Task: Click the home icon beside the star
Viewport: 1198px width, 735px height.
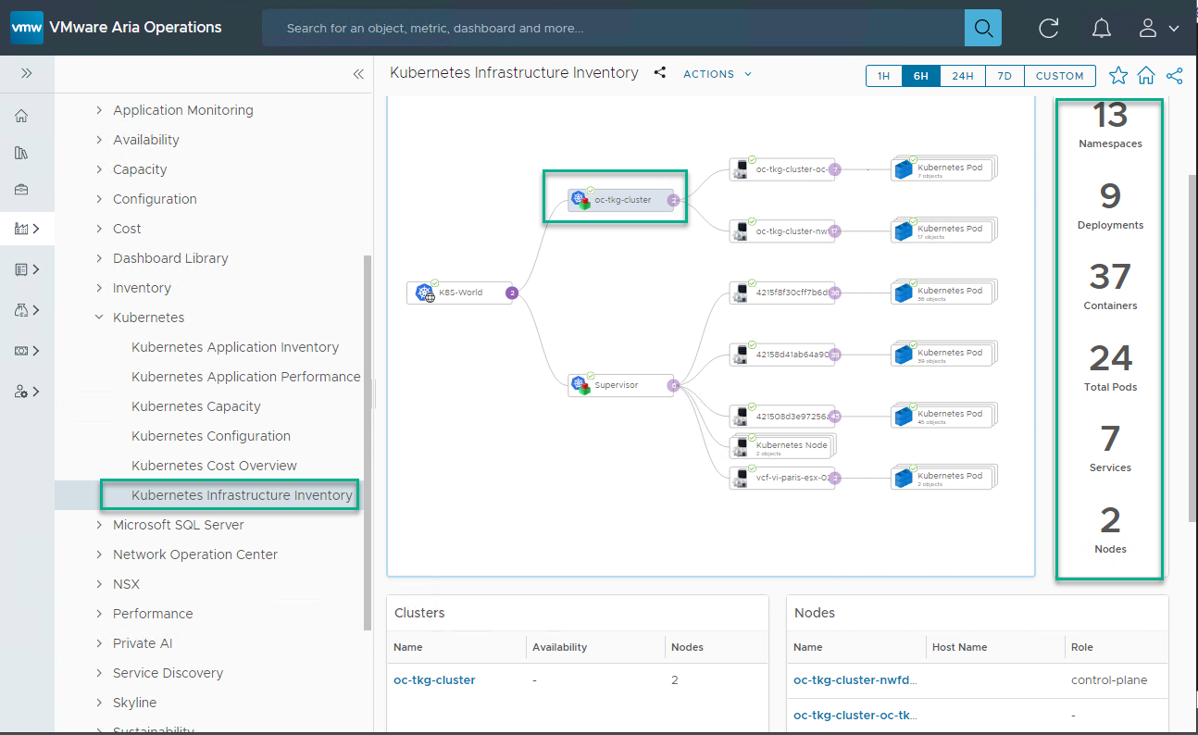Action: 1146,76
